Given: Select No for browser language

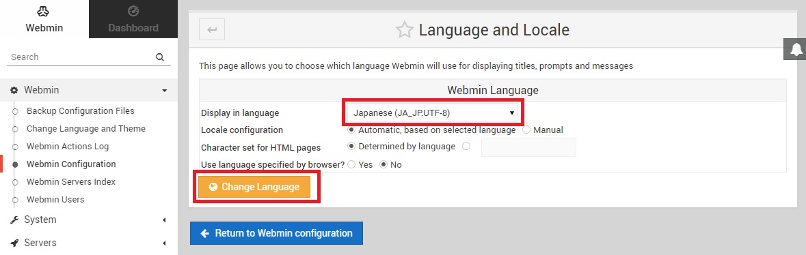Looking at the screenshot, I should tap(383, 165).
